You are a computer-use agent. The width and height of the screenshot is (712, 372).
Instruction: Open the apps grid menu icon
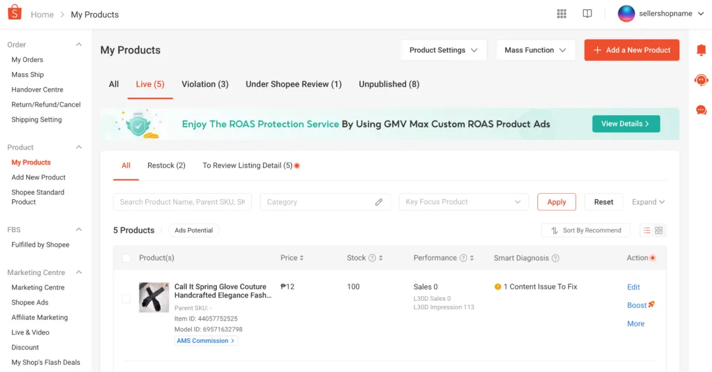click(x=562, y=14)
